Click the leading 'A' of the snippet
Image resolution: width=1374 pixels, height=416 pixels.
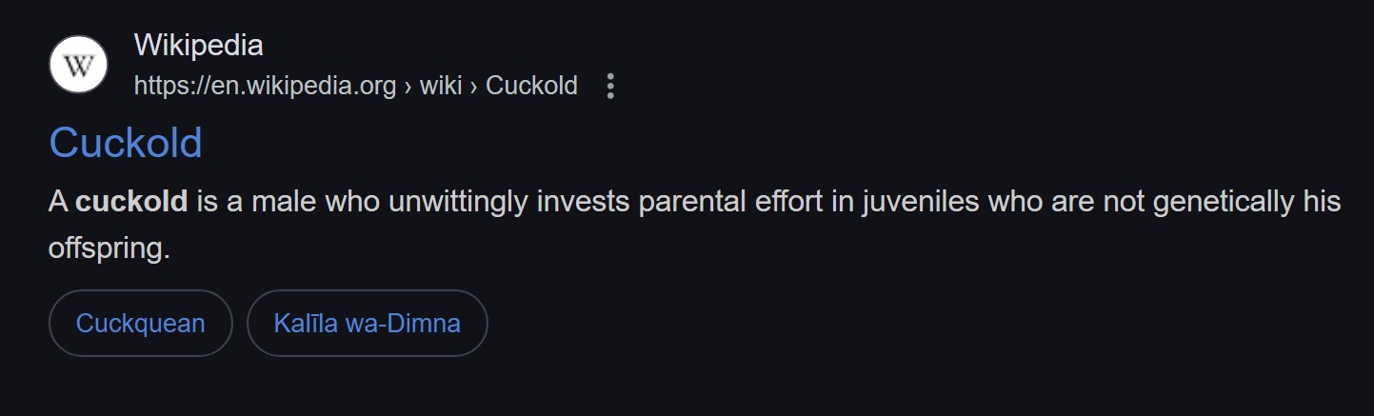(57, 202)
